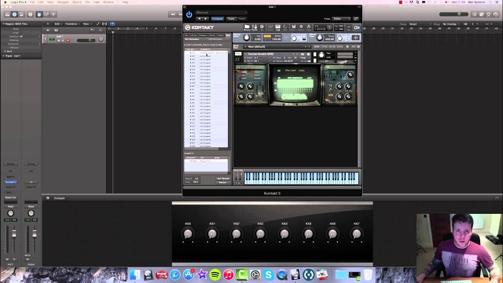Viewport: 503px width, 283px height.
Task: Open the Manual preset dropdown
Action: [221, 13]
